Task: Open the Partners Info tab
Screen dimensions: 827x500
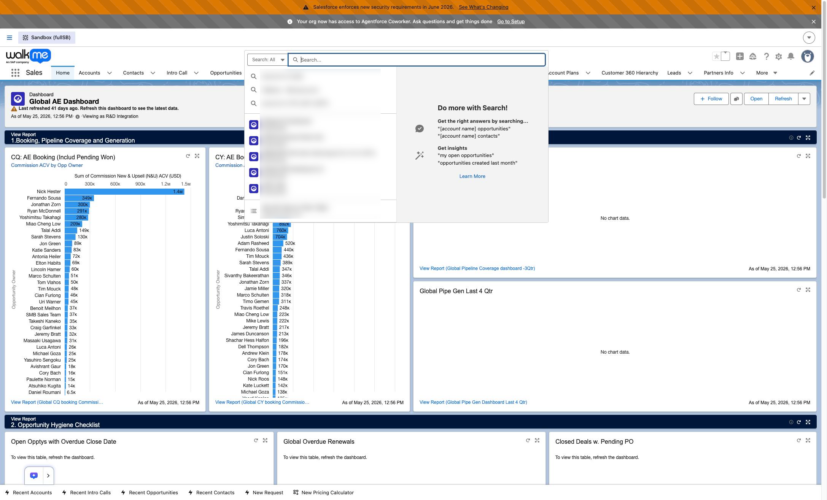Action: tap(719, 73)
